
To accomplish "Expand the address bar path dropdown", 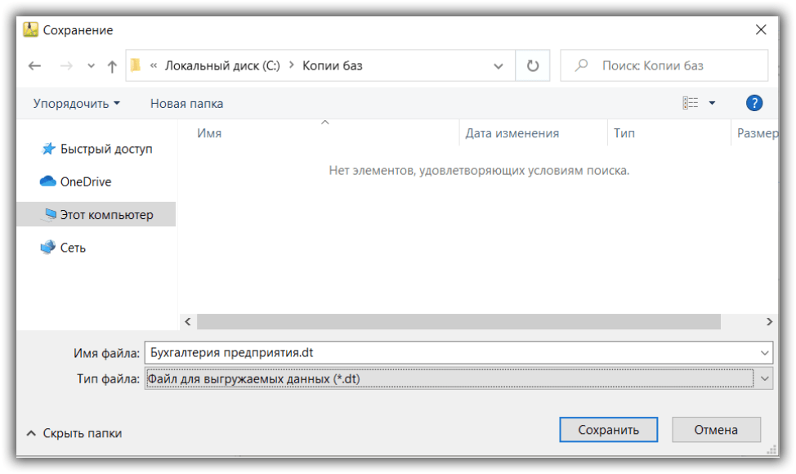I will [499, 66].
